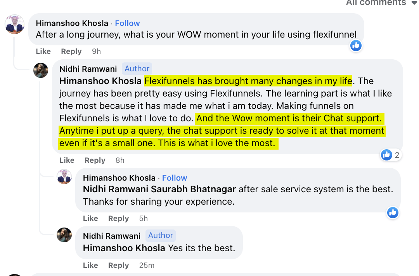This screenshot has height=276, width=419.
Task: Click the Author badge beside Nidhi Ramwani
Action: (137, 68)
